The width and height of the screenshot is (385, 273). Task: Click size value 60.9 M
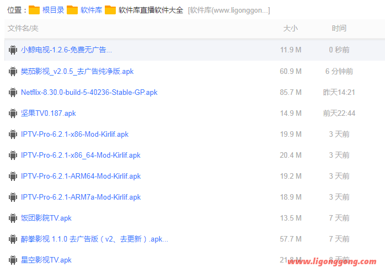291,71
